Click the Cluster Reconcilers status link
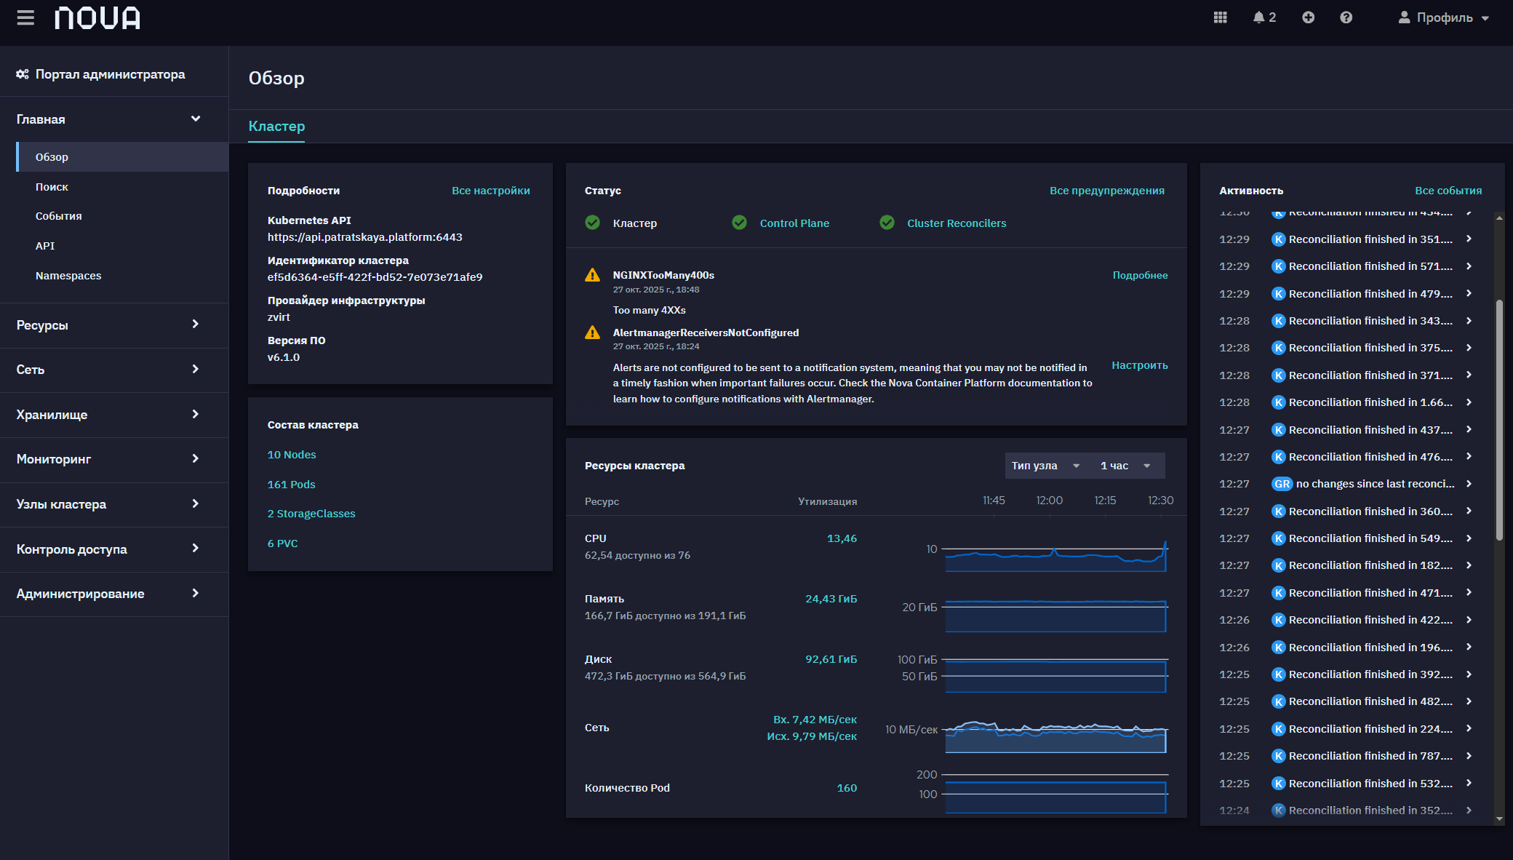 pos(956,223)
